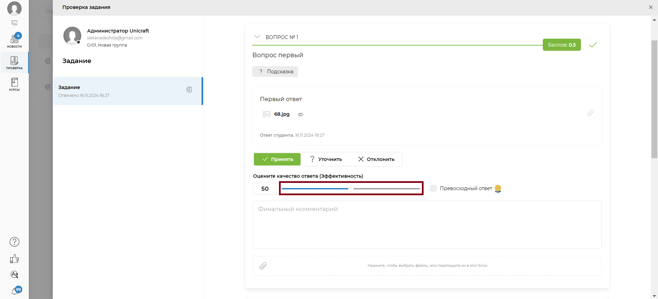Screen dimensions: 658x299
Task: Click the Первый ответ answer text
Action: point(281,99)
